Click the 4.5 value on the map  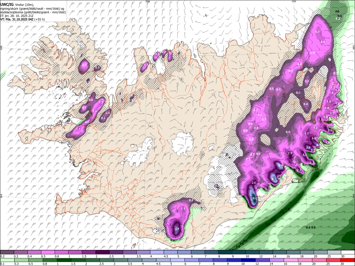pyautogui.click(x=318, y=145)
